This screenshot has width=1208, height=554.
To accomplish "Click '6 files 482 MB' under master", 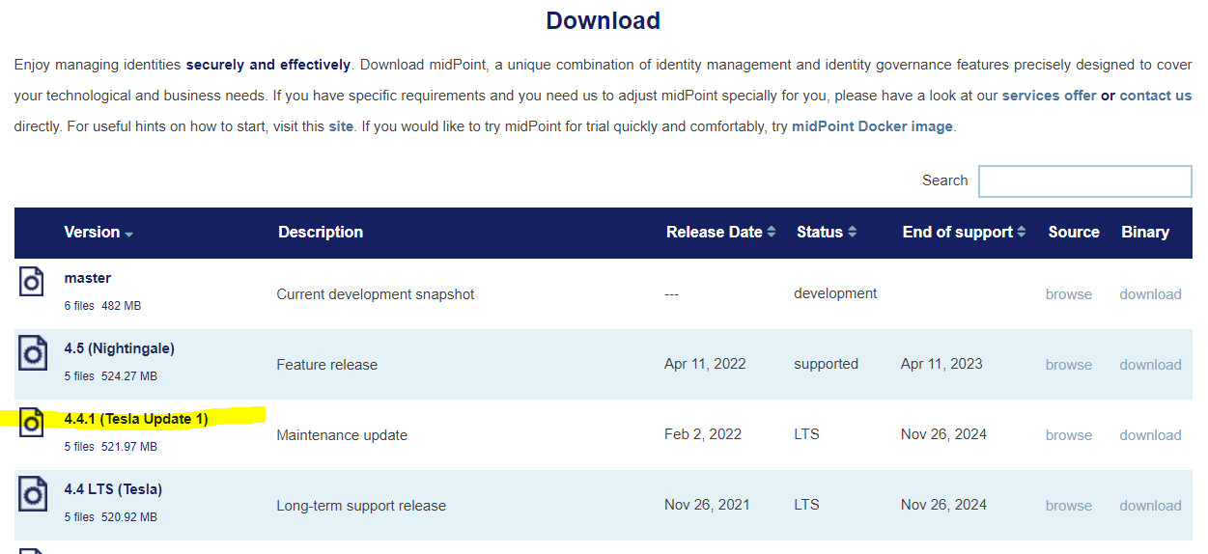I will point(102,306).
